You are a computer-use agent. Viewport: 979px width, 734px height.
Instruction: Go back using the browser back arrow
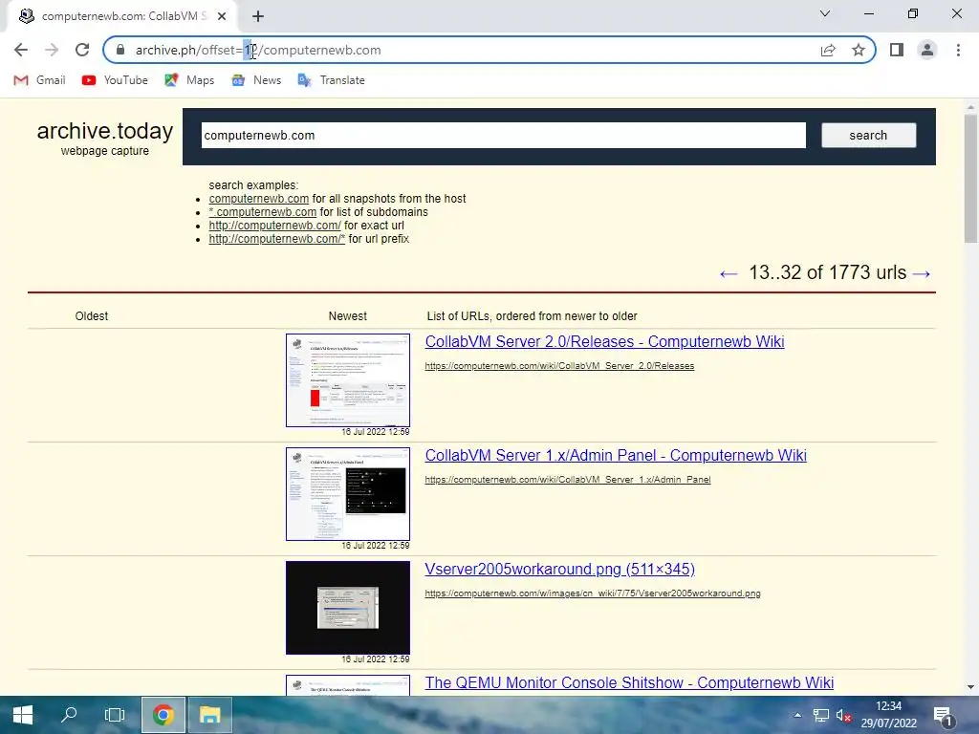(21, 50)
